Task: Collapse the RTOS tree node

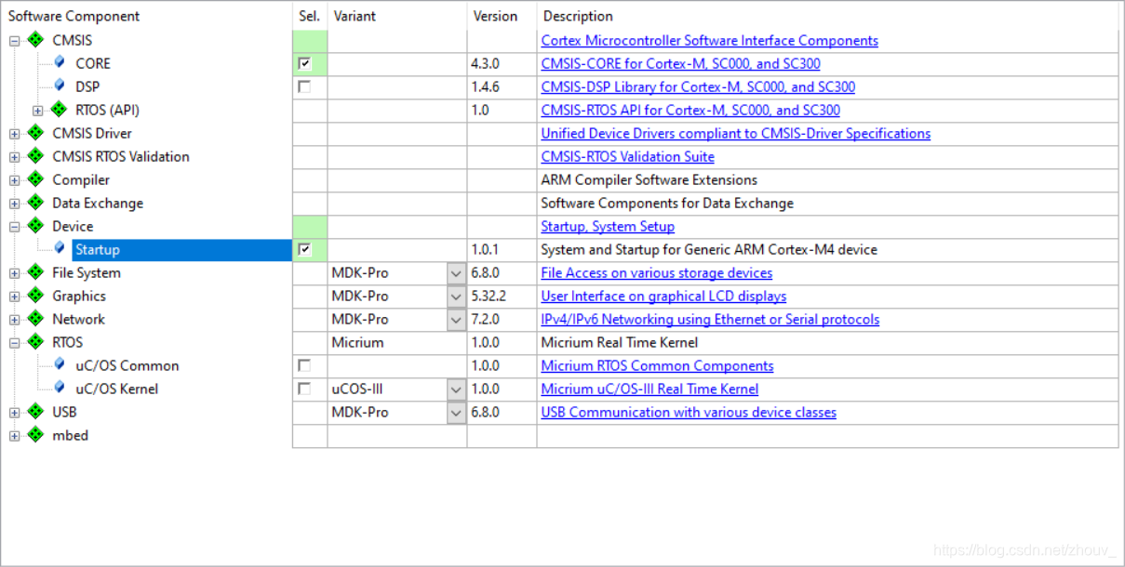Action: [15, 343]
